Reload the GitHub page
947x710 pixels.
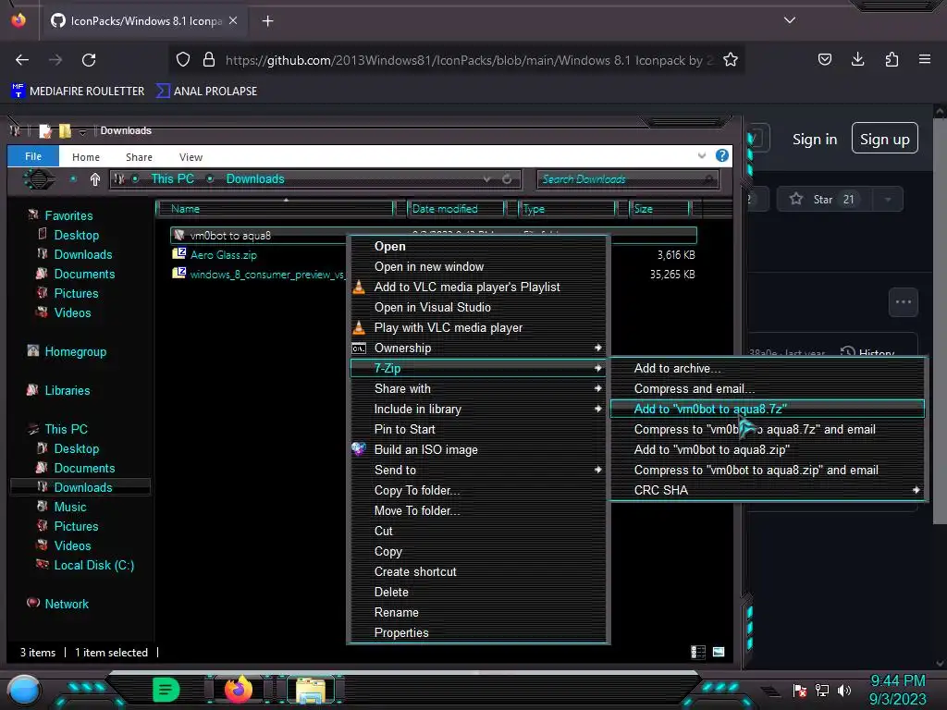click(89, 60)
